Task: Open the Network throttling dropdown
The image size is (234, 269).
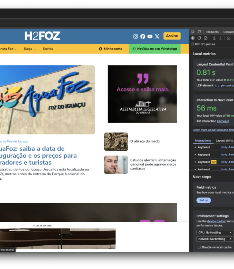Action: pos(215,239)
